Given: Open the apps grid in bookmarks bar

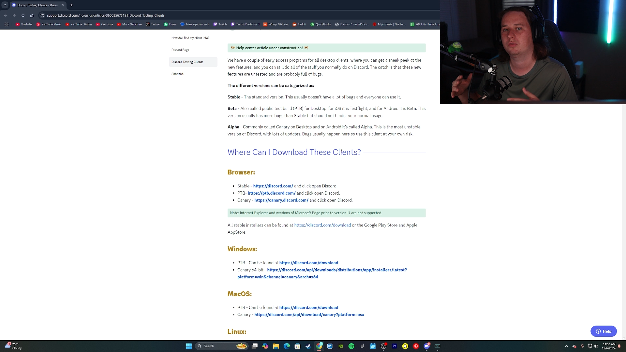Looking at the screenshot, I should coord(6,24).
